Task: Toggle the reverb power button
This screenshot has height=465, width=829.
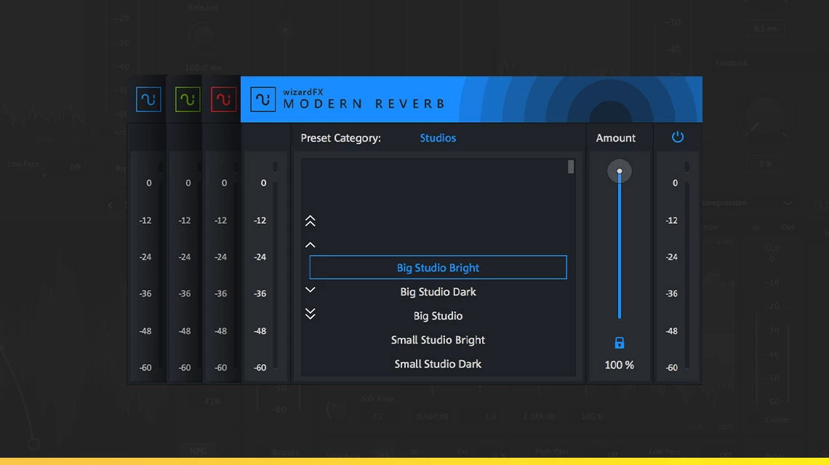Action: (677, 137)
